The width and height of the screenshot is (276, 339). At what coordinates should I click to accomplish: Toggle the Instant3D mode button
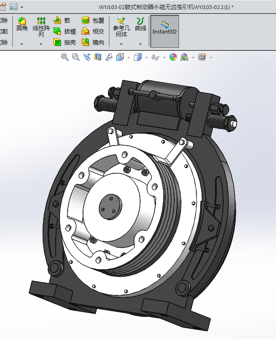pyautogui.click(x=165, y=31)
